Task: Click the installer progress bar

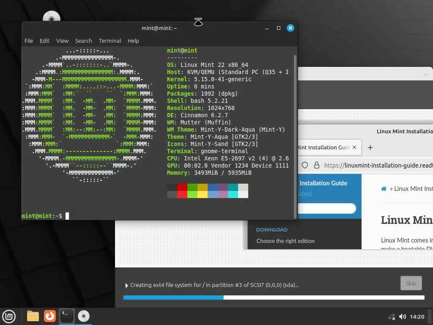Action: click(274, 297)
